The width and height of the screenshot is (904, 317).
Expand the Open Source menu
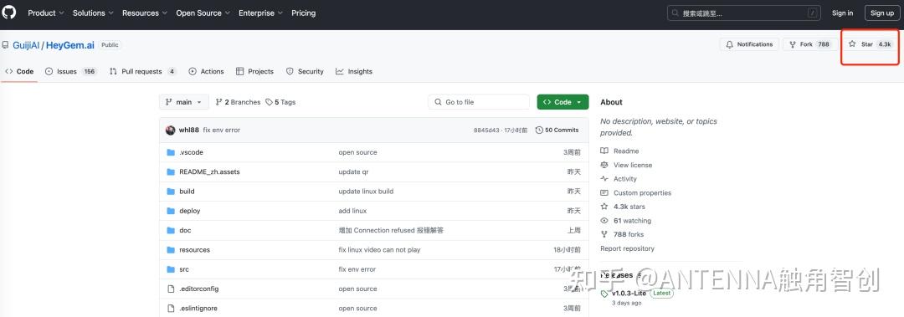(x=203, y=13)
